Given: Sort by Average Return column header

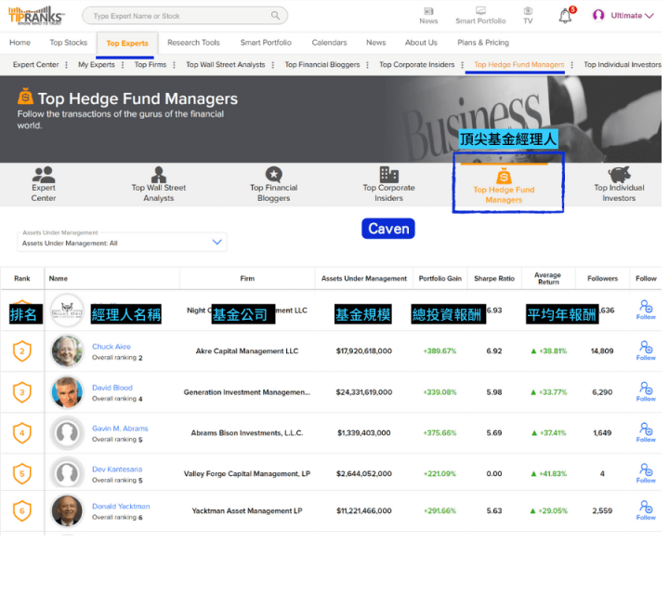Looking at the screenshot, I should 547,278.
